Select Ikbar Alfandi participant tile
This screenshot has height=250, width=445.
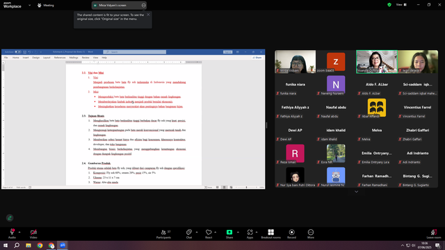[377, 108]
